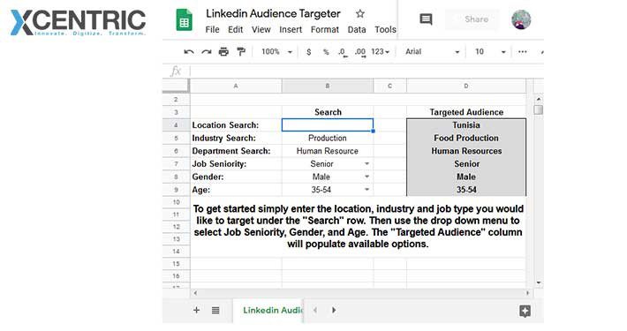
Task: Select column B header
Action: click(x=328, y=86)
